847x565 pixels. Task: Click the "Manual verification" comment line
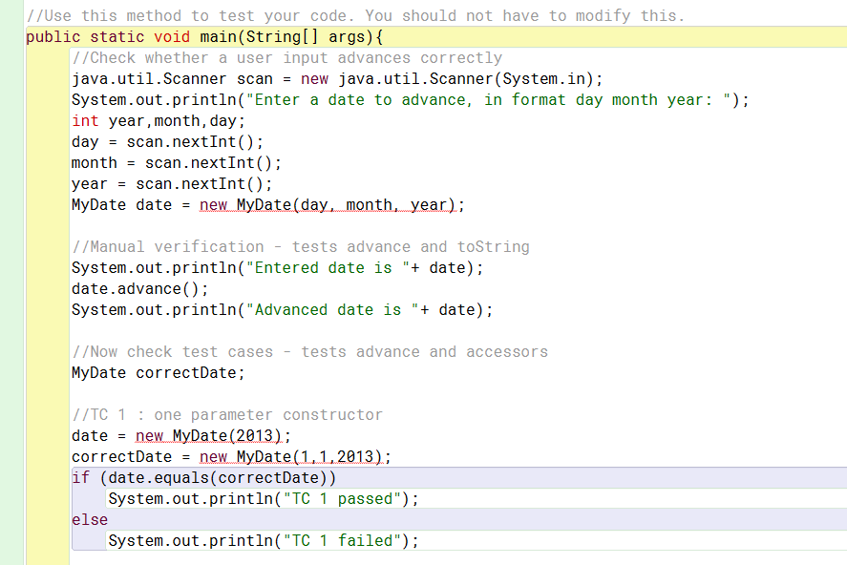pos(300,247)
